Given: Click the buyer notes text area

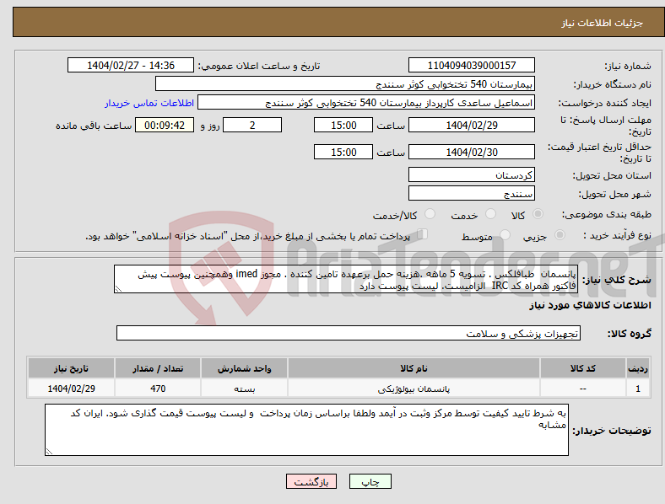Looking at the screenshot, I should click(x=306, y=430).
